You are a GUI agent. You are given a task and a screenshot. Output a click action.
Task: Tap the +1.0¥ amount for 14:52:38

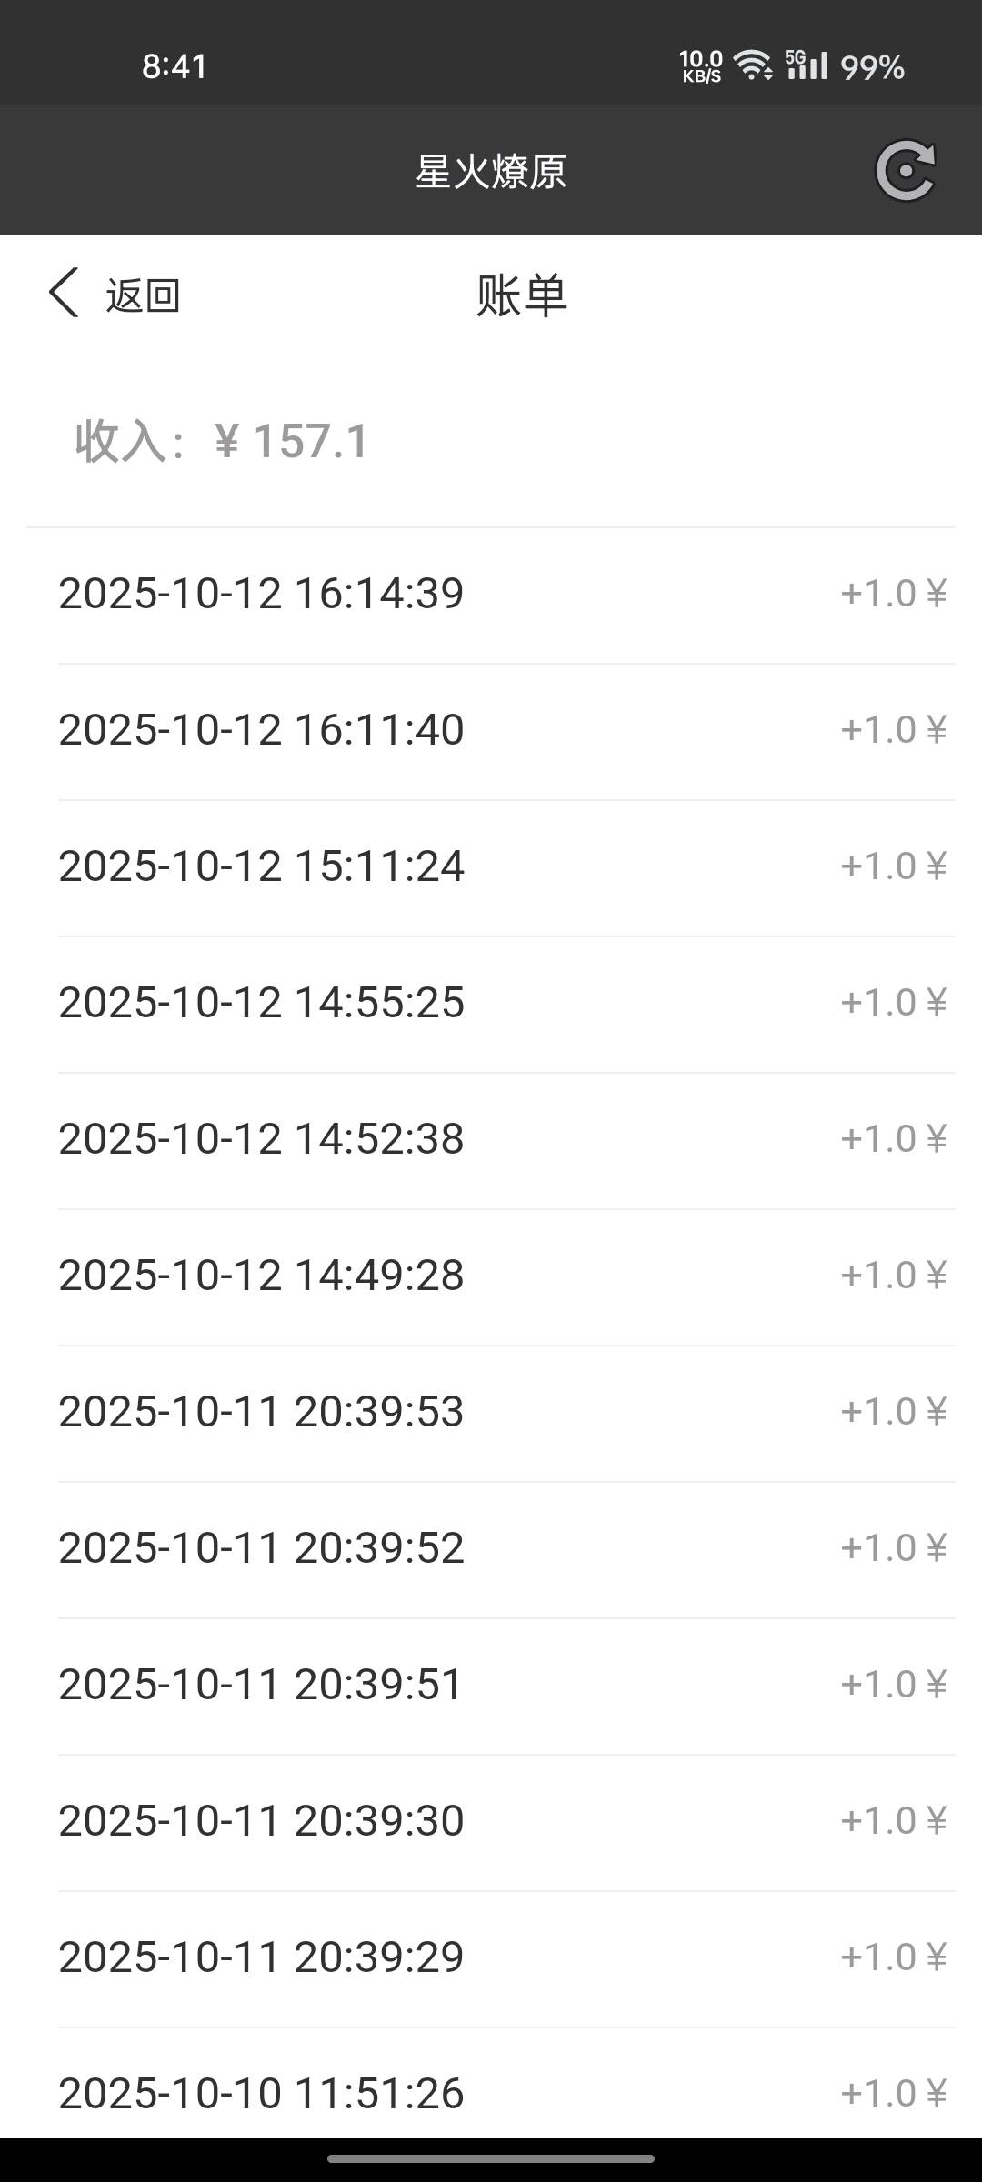point(893,1139)
